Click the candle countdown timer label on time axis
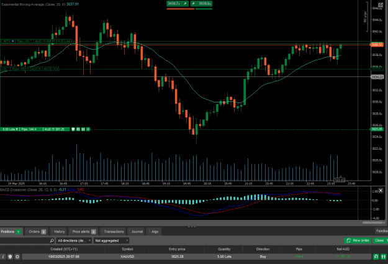388x264 pixels. tap(340, 180)
